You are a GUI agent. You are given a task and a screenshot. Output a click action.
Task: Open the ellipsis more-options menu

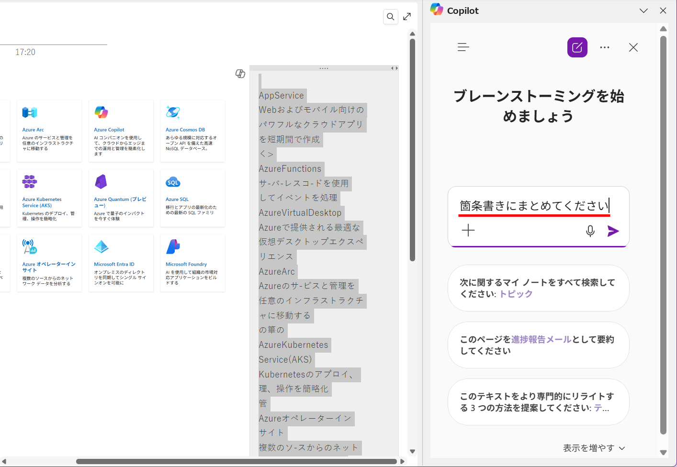(604, 47)
